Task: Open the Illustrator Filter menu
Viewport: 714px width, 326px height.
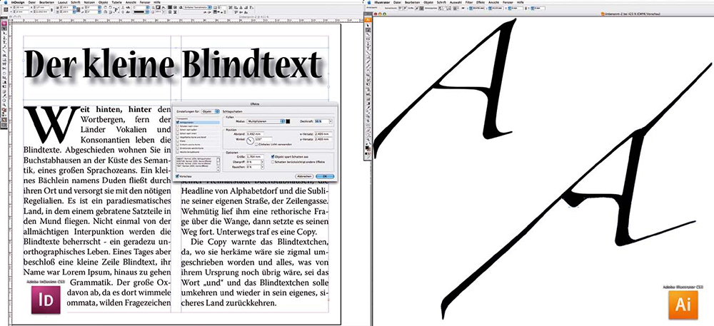Action: point(469,2)
